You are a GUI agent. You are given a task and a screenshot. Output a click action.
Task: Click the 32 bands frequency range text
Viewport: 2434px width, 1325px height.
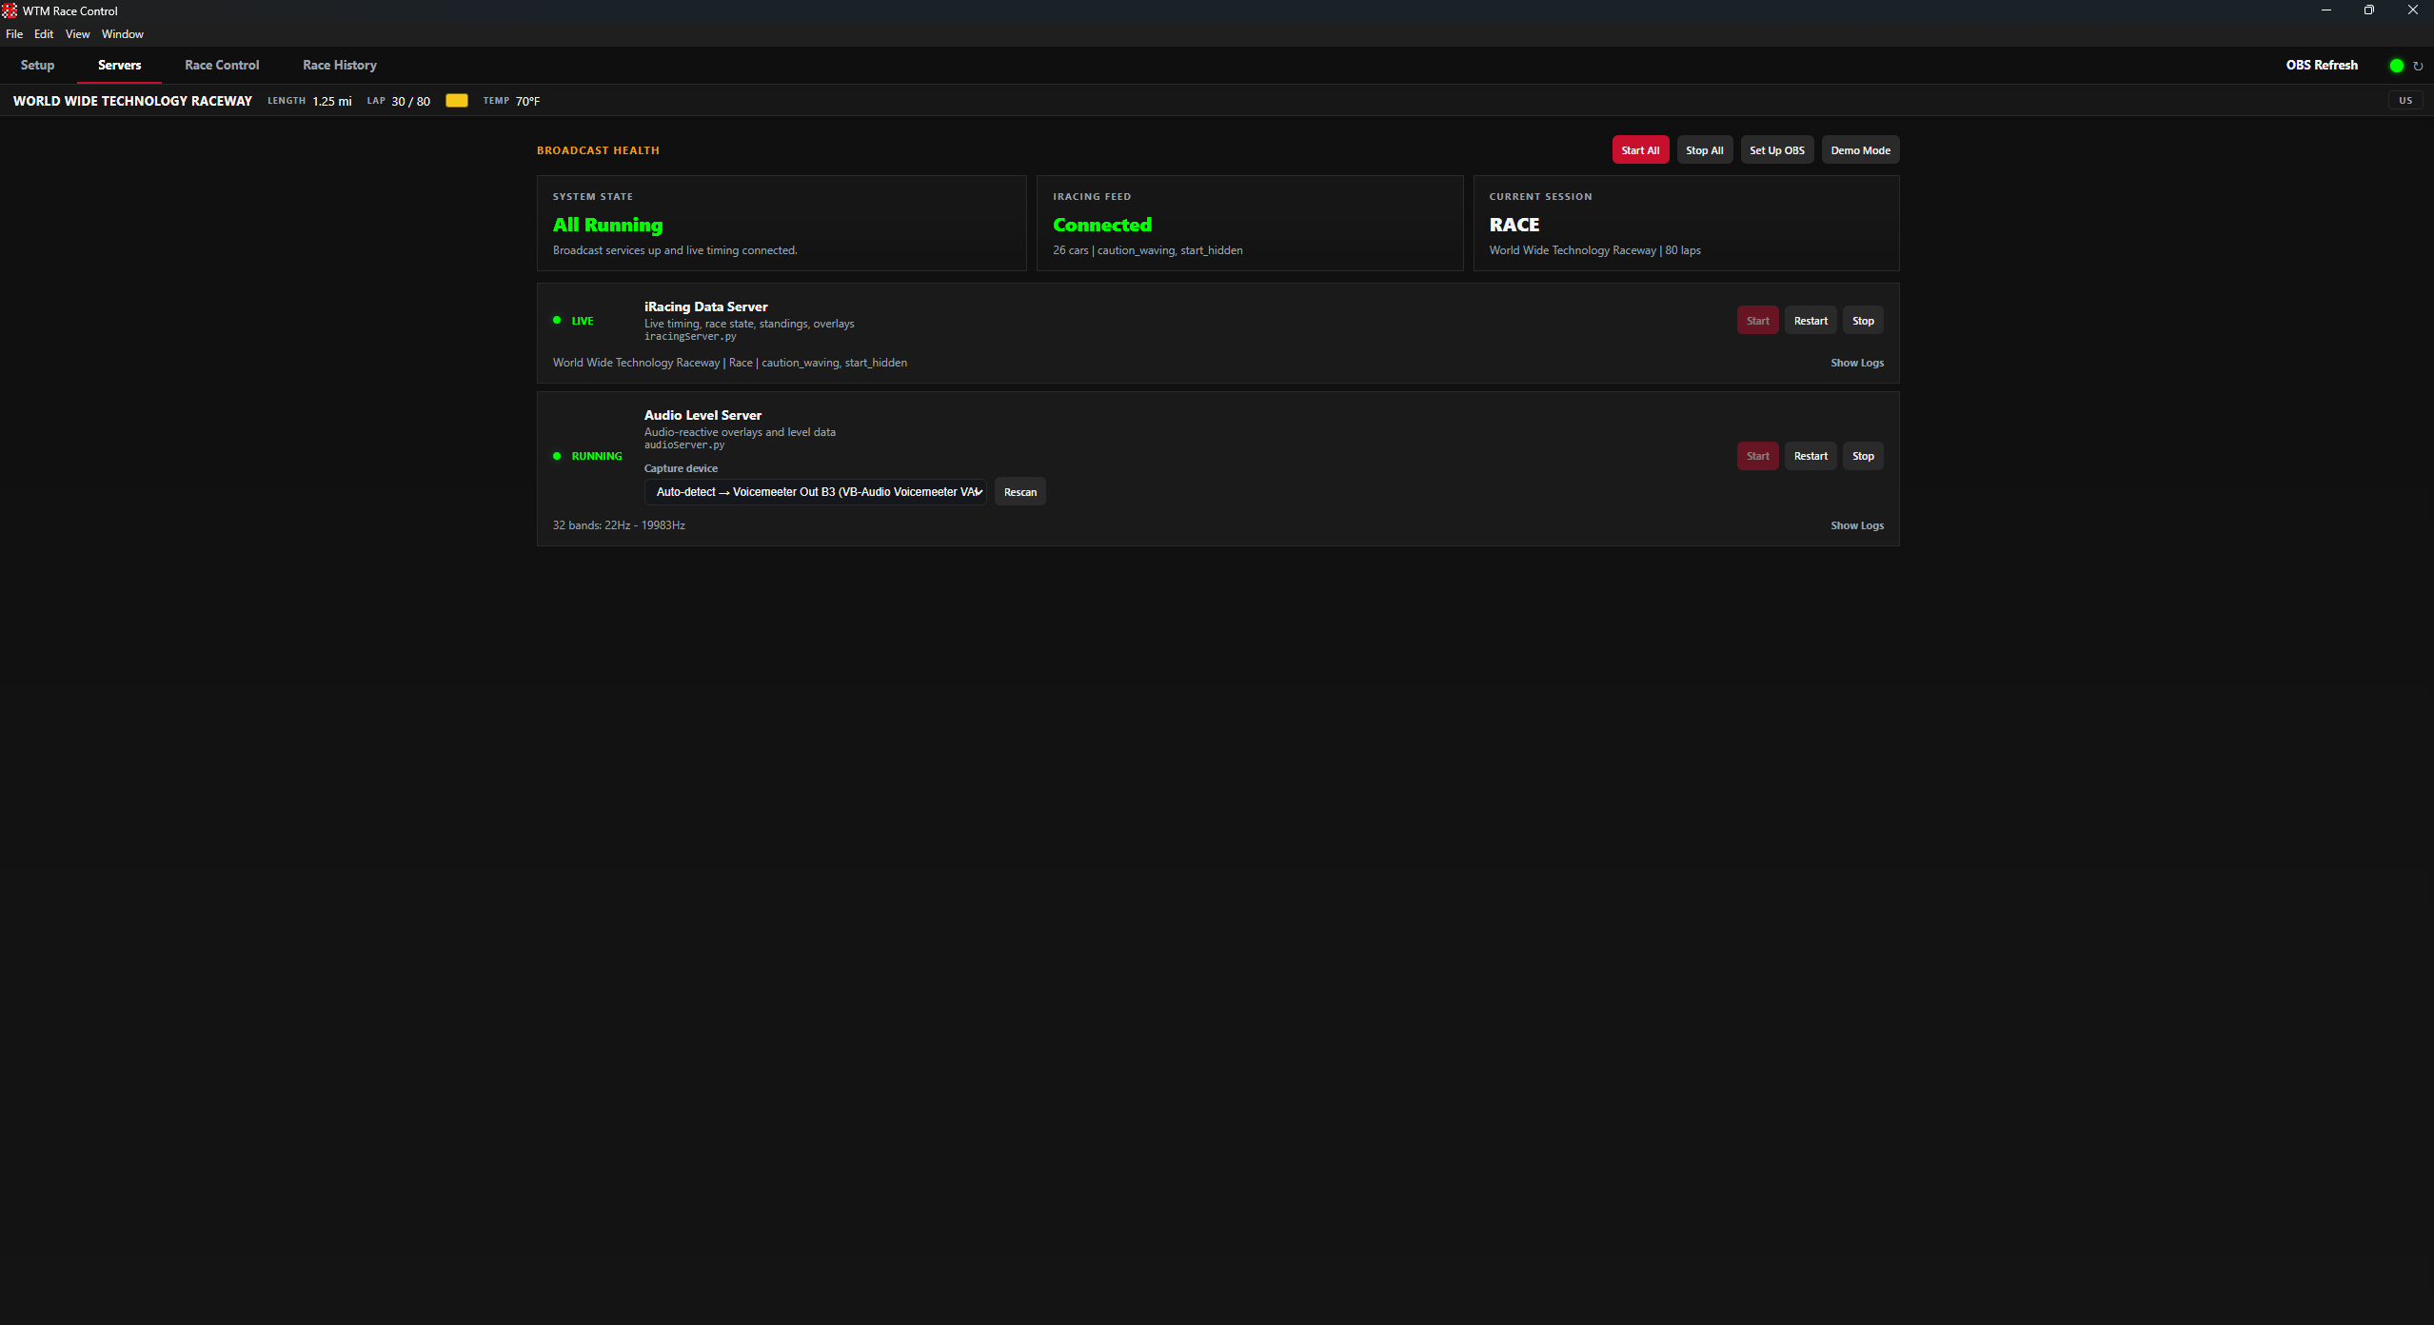point(619,525)
